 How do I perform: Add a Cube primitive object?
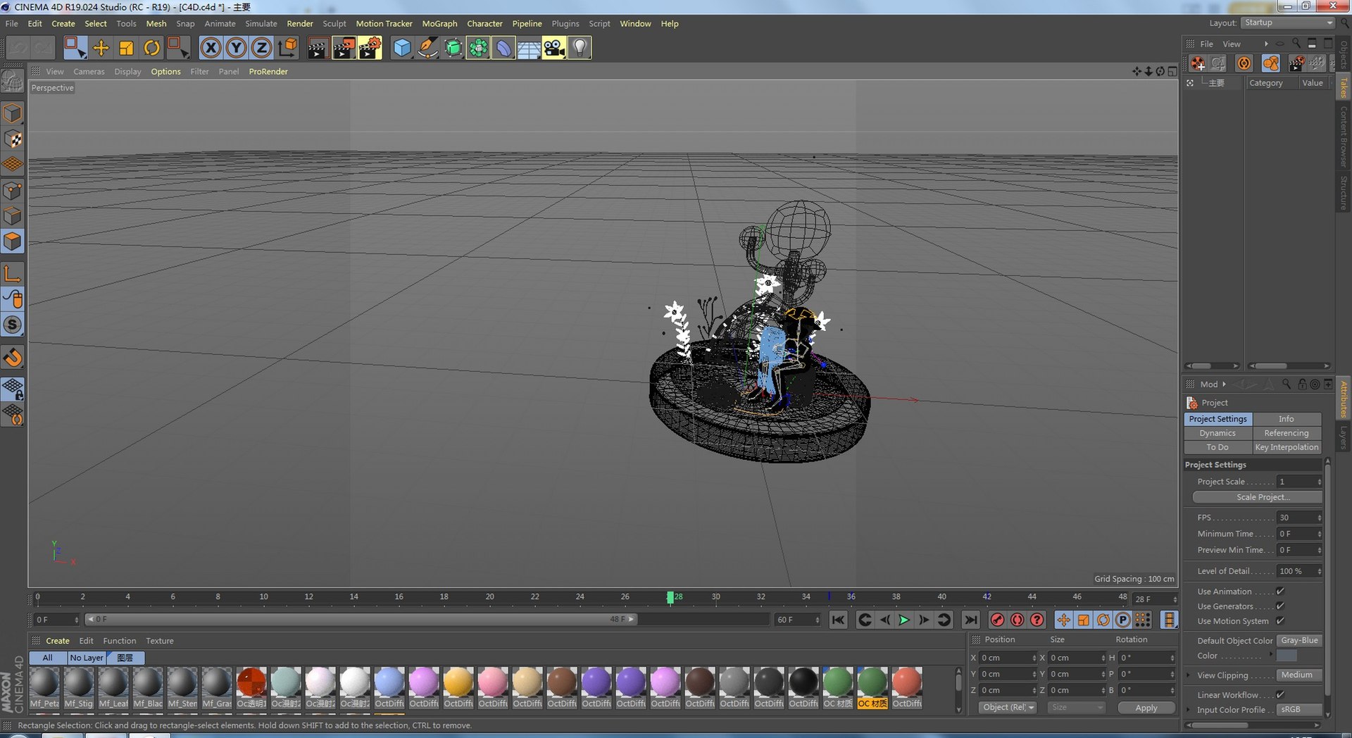click(402, 48)
